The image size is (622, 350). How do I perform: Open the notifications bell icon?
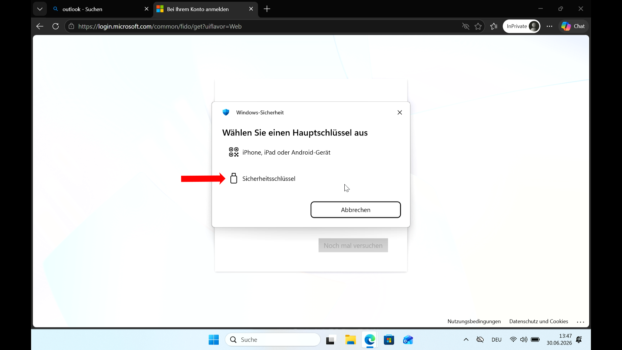[579, 340]
